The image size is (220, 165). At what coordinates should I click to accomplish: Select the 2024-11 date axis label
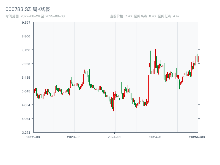coord(155,137)
